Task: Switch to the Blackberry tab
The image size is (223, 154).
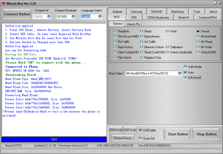Action: coord(178,11)
